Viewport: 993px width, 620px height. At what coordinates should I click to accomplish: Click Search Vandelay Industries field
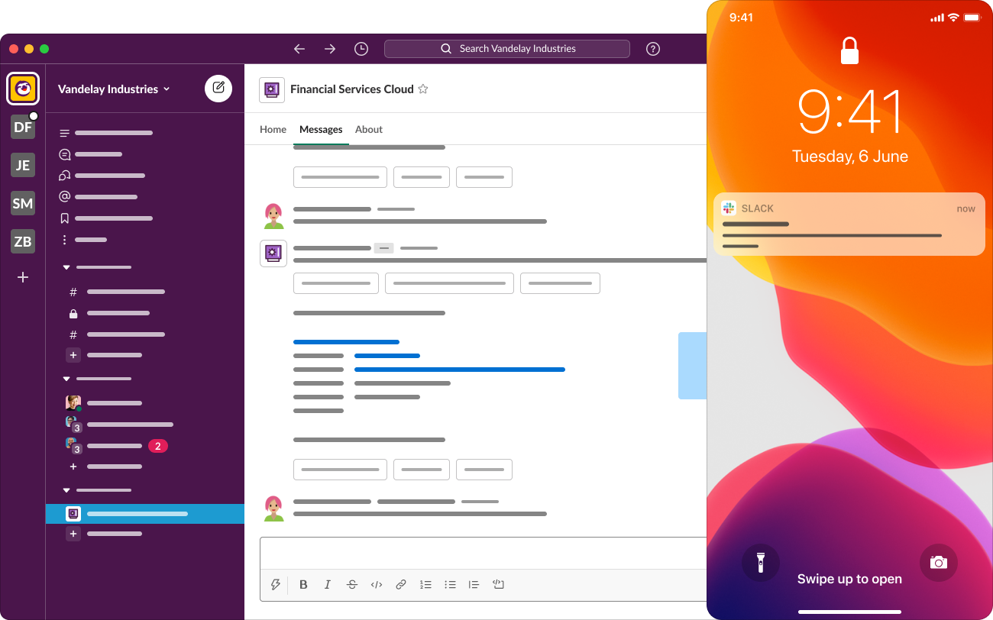click(x=507, y=49)
